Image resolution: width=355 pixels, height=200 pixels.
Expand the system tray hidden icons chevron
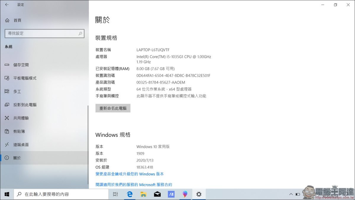tap(291, 194)
